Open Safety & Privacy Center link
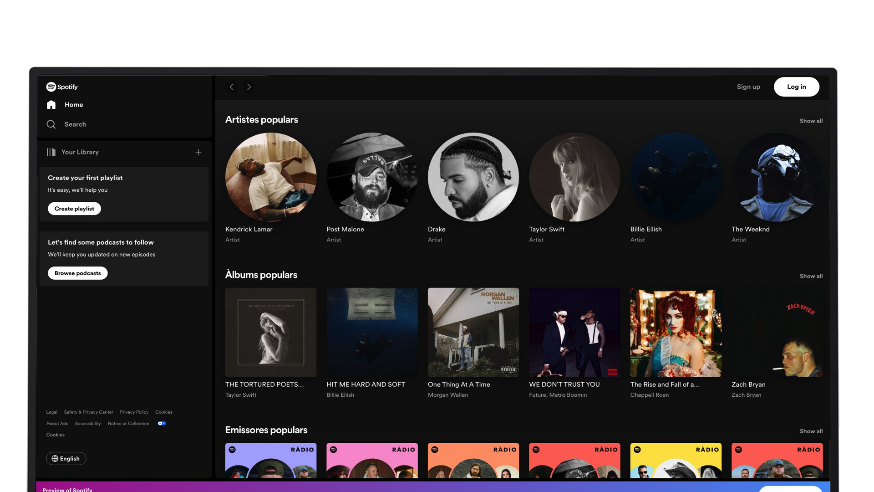This screenshot has height=492, width=874. click(x=88, y=412)
